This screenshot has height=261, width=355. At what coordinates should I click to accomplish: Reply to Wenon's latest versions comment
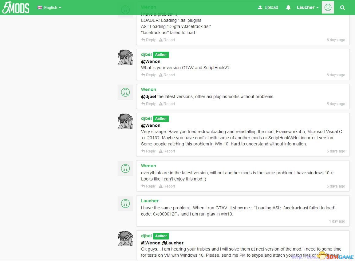148,104
